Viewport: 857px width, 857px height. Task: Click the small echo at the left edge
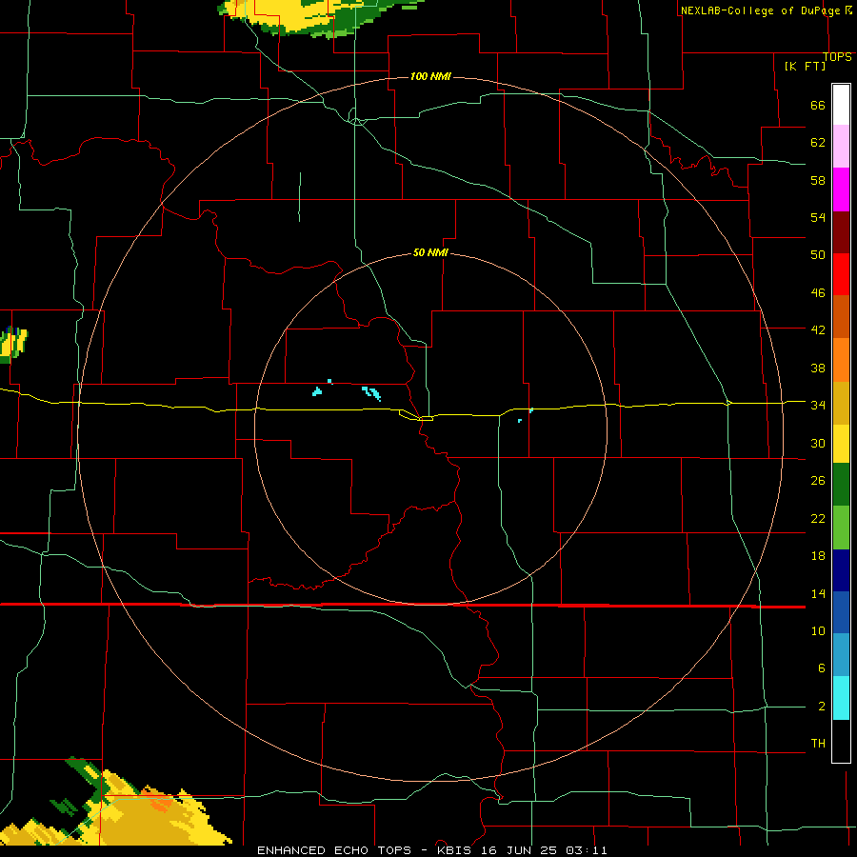[13, 345]
